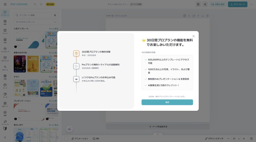Viewport: 256px width, 142px height.
Task: Click もっと見る for チラシ
Action: point(53,77)
